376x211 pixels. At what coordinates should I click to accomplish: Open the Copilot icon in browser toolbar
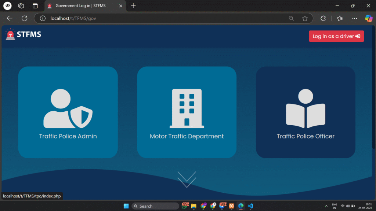click(x=369, y=18)
